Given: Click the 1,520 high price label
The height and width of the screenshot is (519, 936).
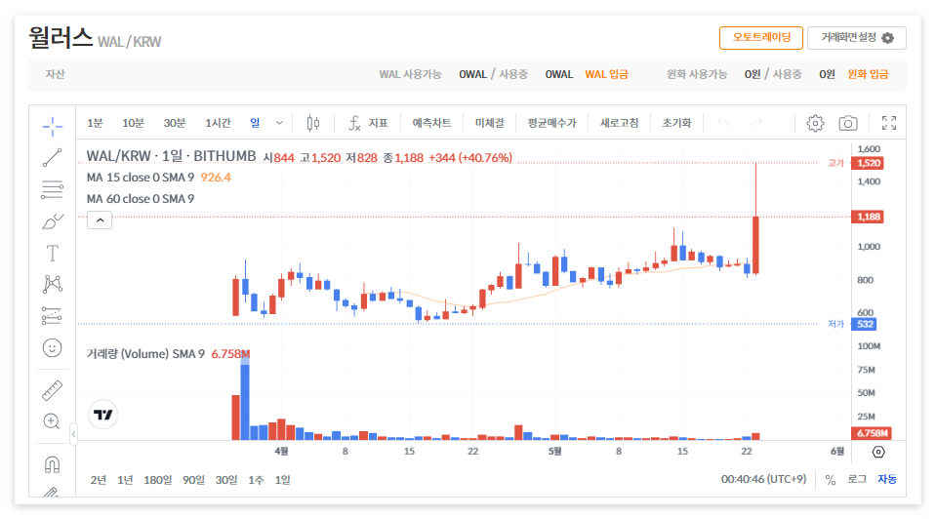Looking at the screenshot, I should pos(868,163).
